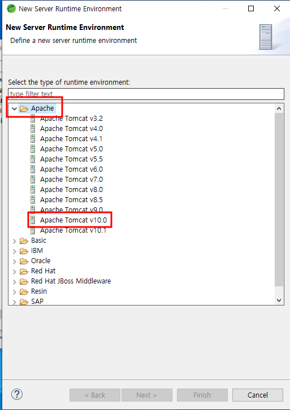The width and height of the screenshot is (290, 410).
Task: Close the New Server Runtime Environment dialog
Action: pyautogui.click(x=277, y=8)
